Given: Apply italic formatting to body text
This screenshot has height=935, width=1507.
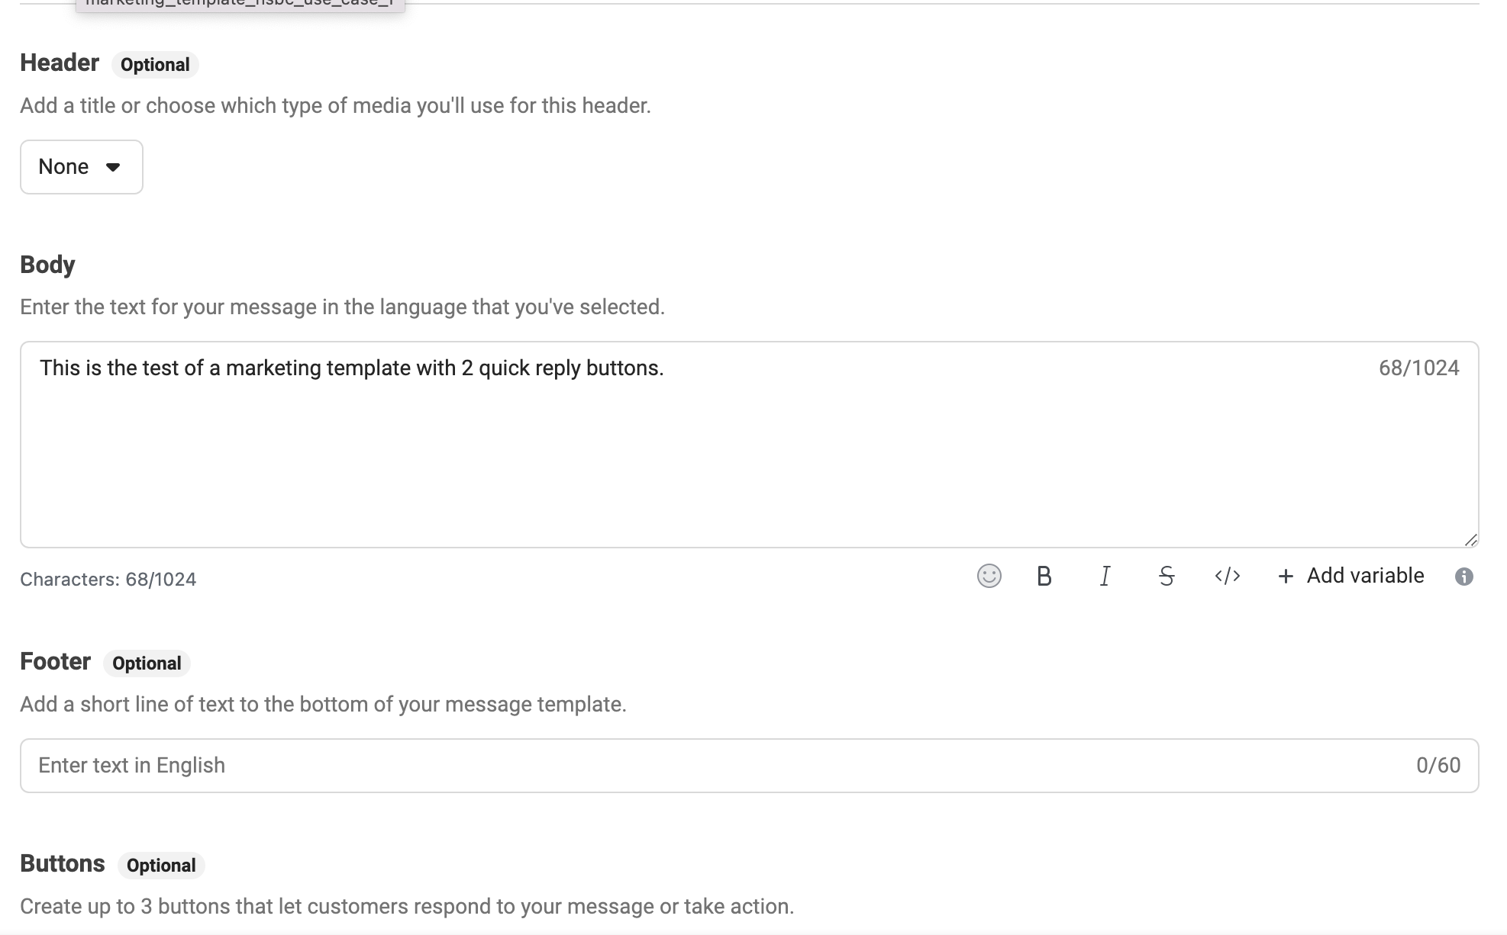Looking at the screenshot, I should click(1105, 576).
